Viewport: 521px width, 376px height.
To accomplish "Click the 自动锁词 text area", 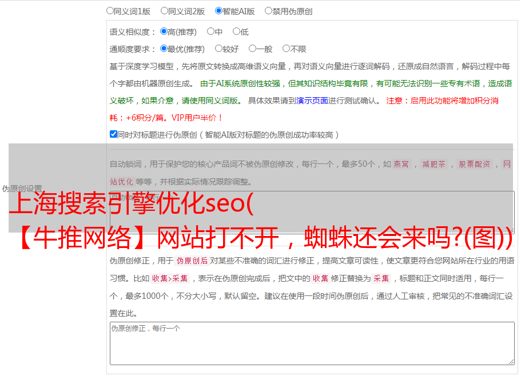I will coord(312,213).
